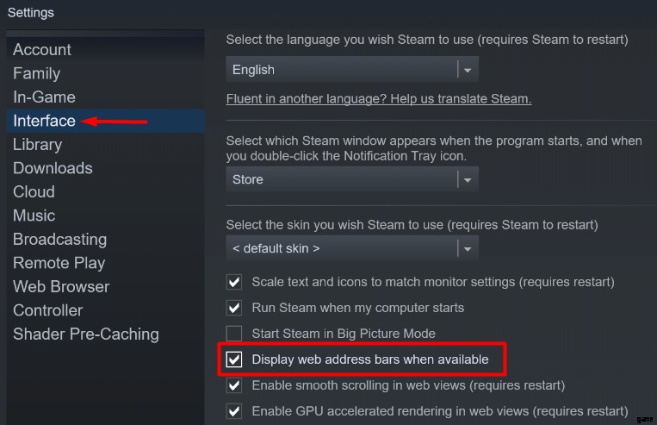The height and width of the screenshot is (425, 657).
Task: Expand the English language dropdown
Action: point(352,69)
